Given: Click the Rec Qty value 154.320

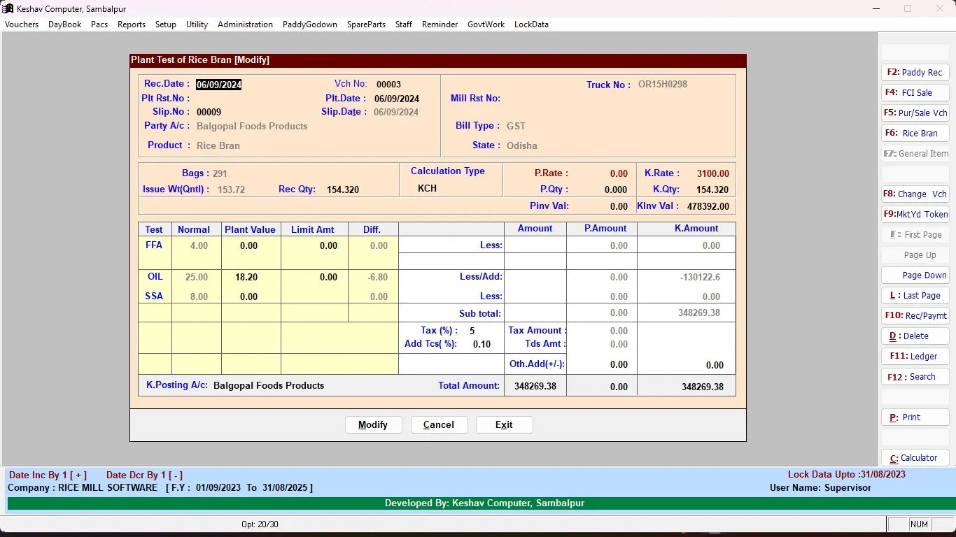Looking at the screenshot, I should (x=343, y=189).
